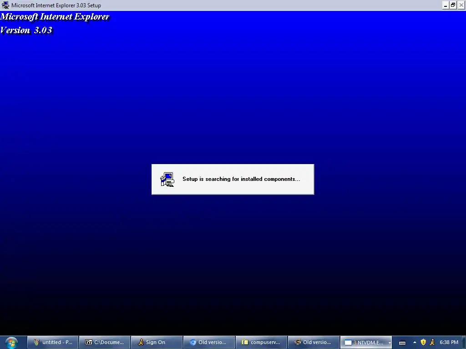466x349 pixels.
Task: Open the 6:38 PM clock
Action: click(x=449, y=342)
